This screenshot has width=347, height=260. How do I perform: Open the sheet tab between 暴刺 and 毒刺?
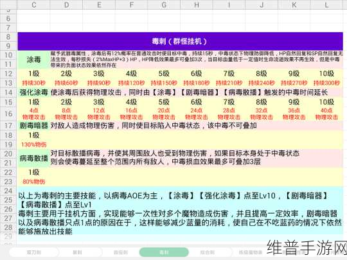[x=121, y=252]
